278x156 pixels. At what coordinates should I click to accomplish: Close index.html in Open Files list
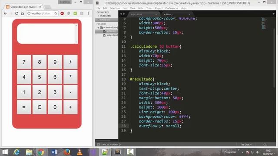coord(98,16)
